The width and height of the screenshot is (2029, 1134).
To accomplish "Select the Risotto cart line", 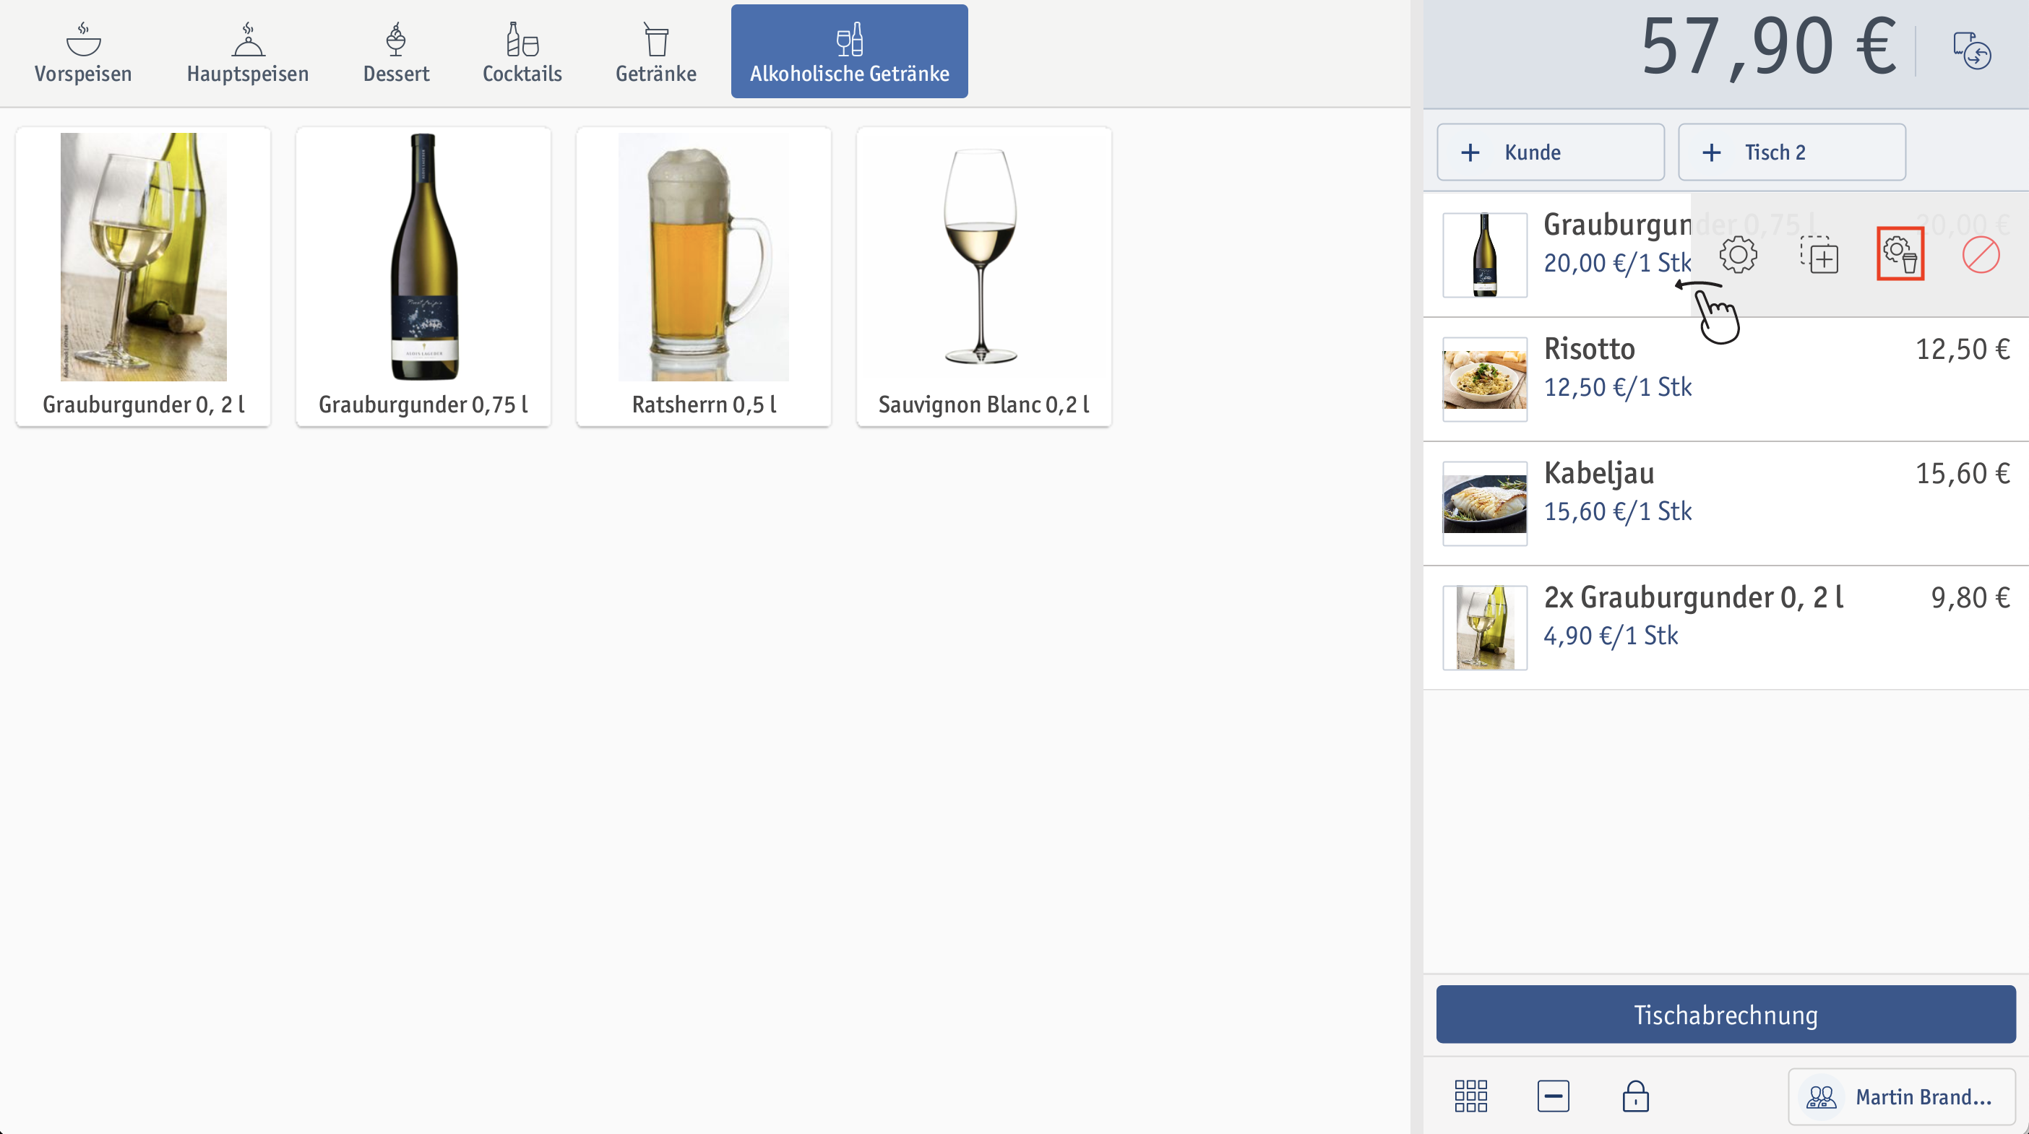I will (x=1726, y=378).
